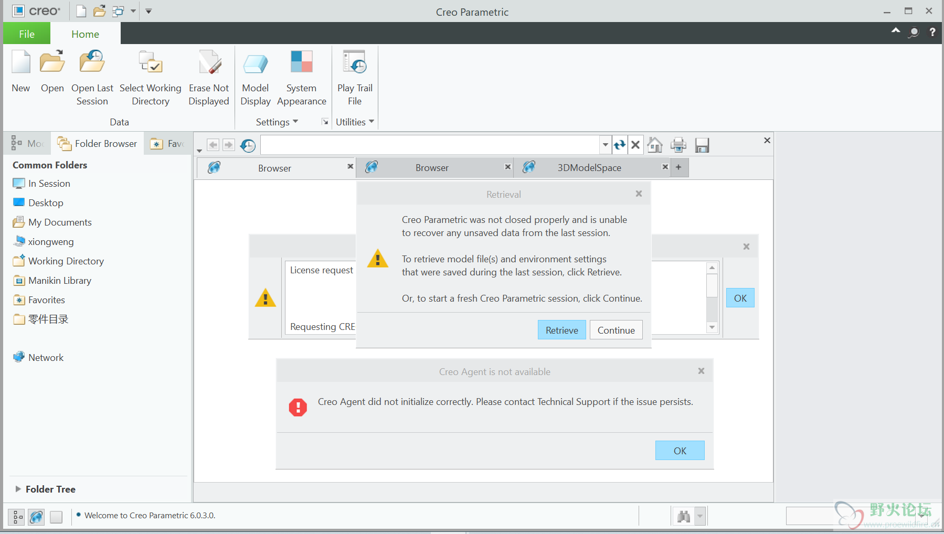The image size is (944, 534).
Task: Select Network in folder list
Action: tap(38, 357)
